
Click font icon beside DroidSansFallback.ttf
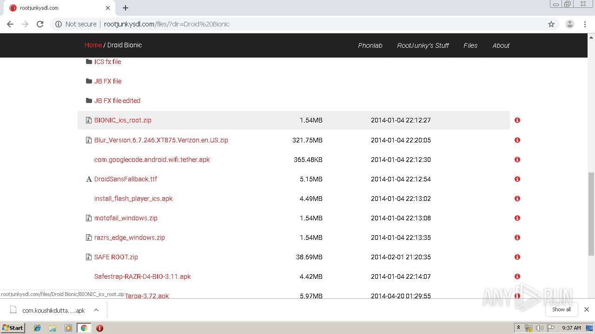coord(89,179)
